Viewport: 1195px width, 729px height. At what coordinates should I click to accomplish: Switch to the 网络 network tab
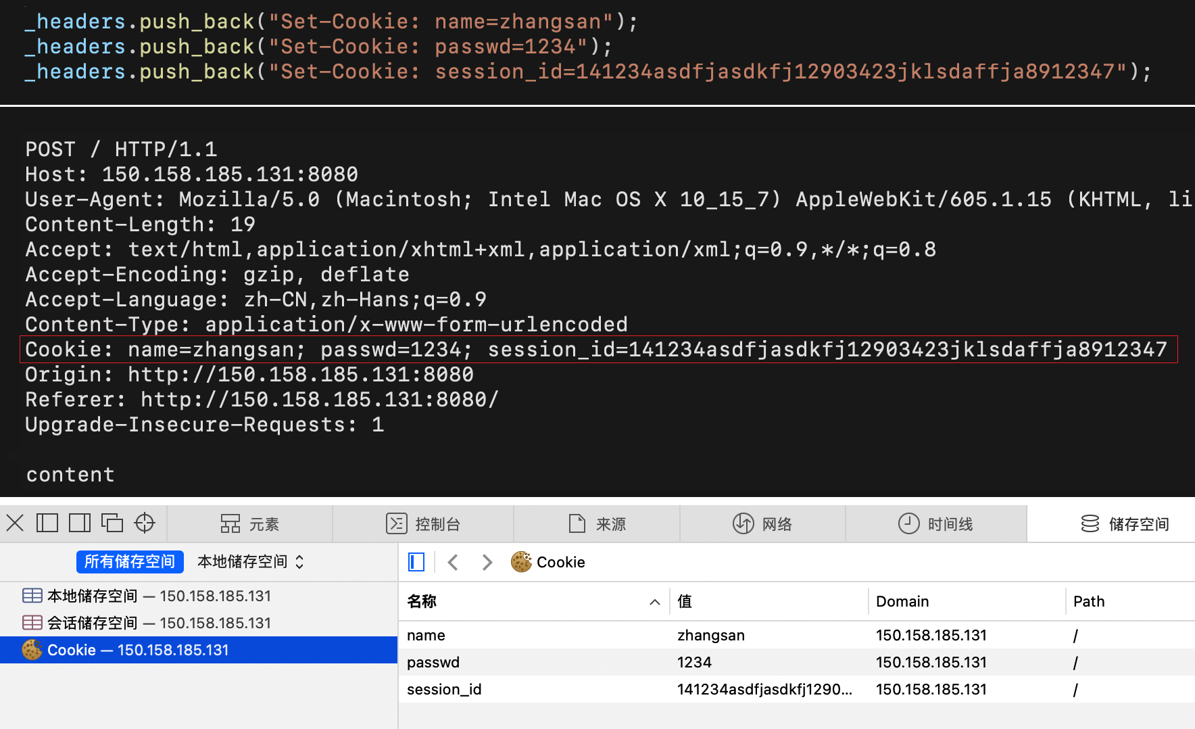click(762, 524)
